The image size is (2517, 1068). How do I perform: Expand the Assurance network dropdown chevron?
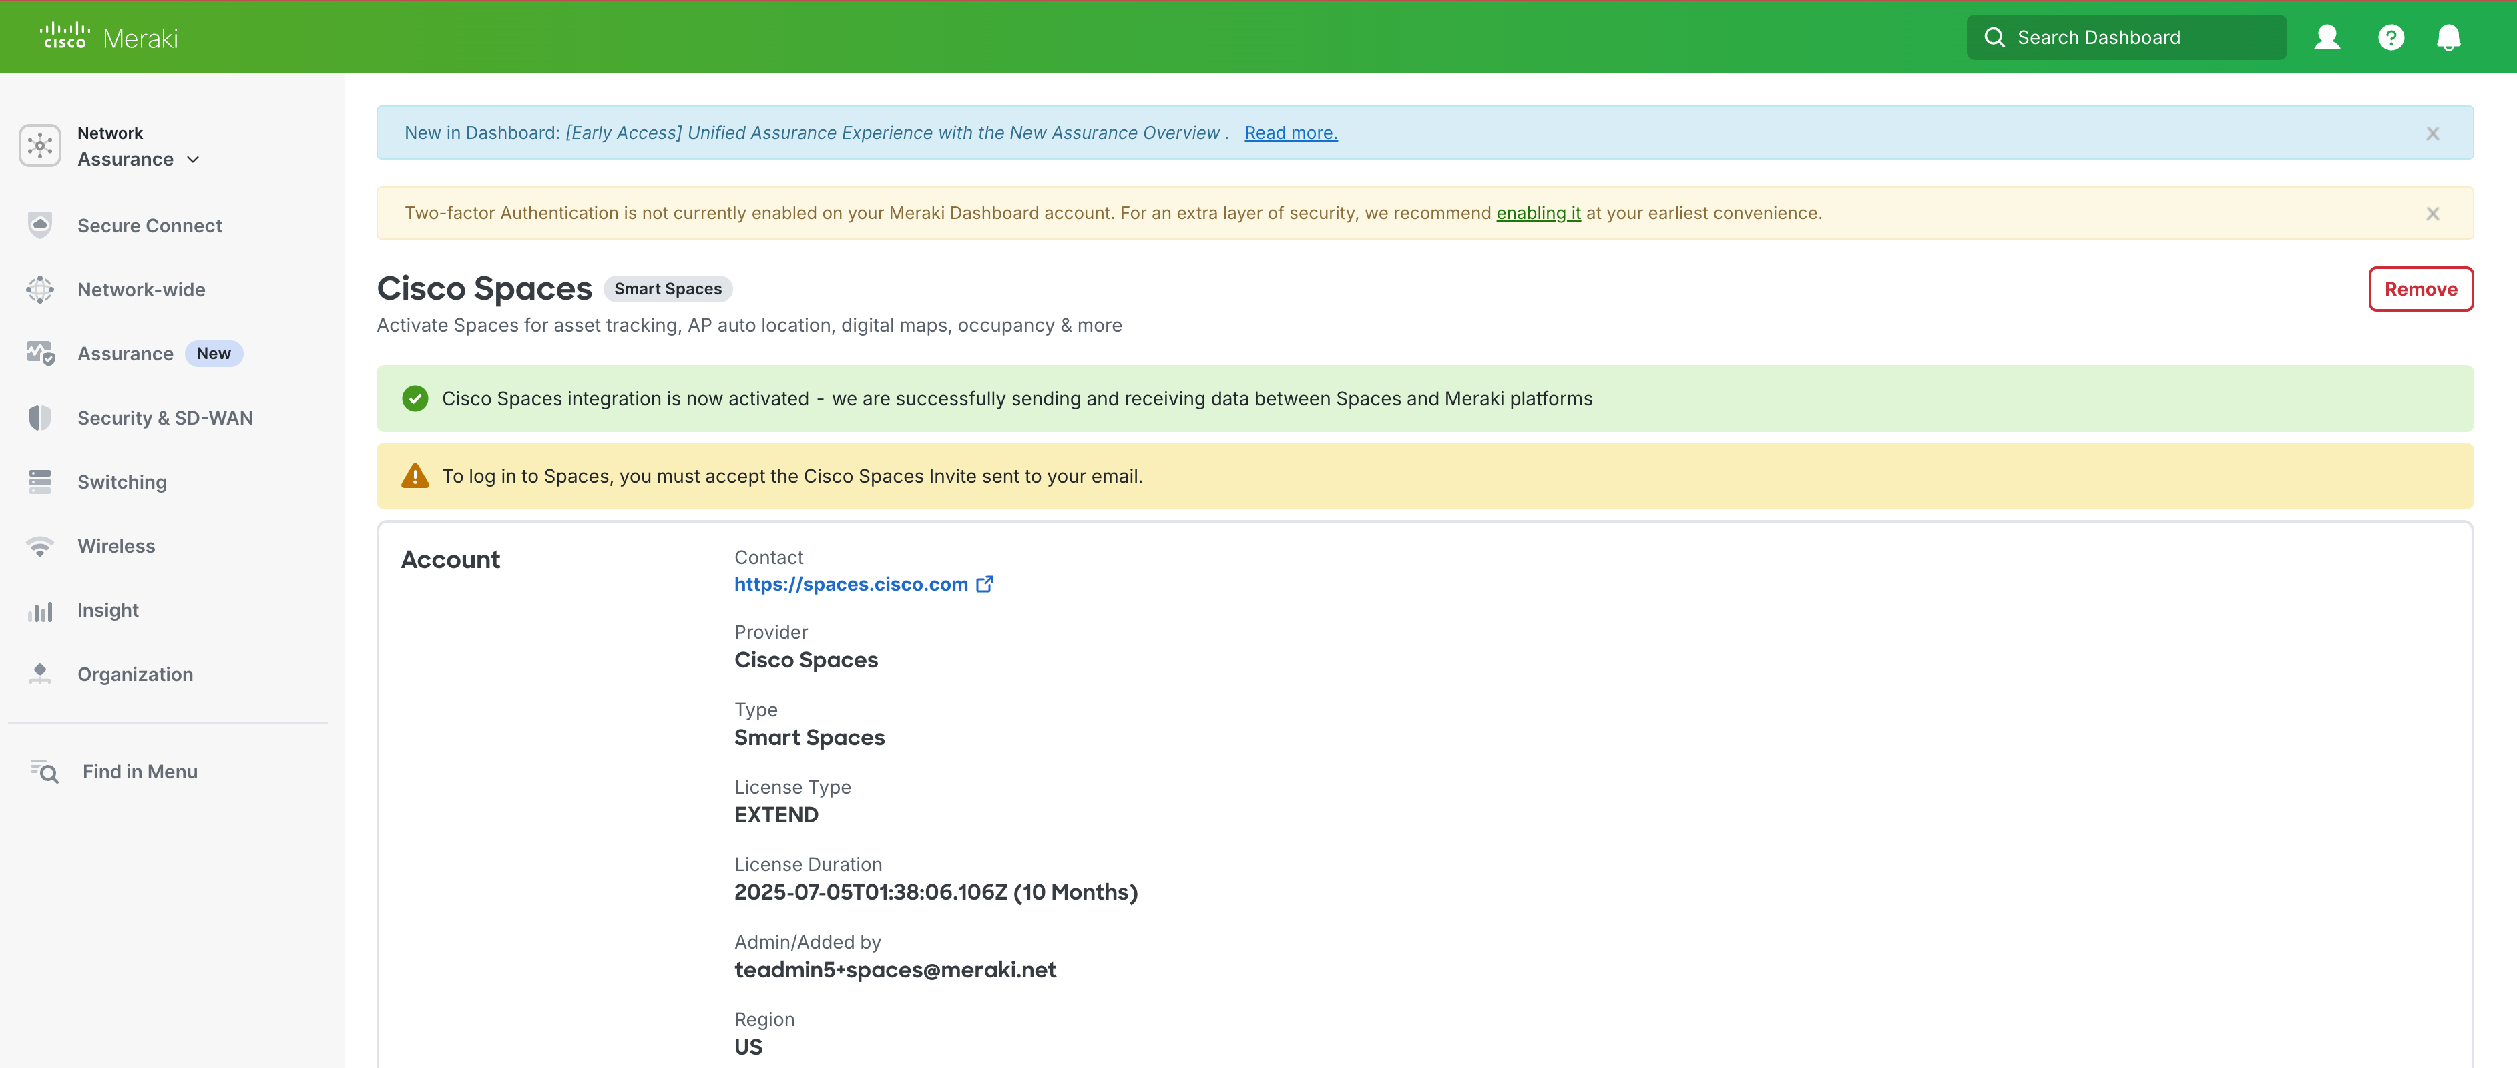(x=192, y=160)
